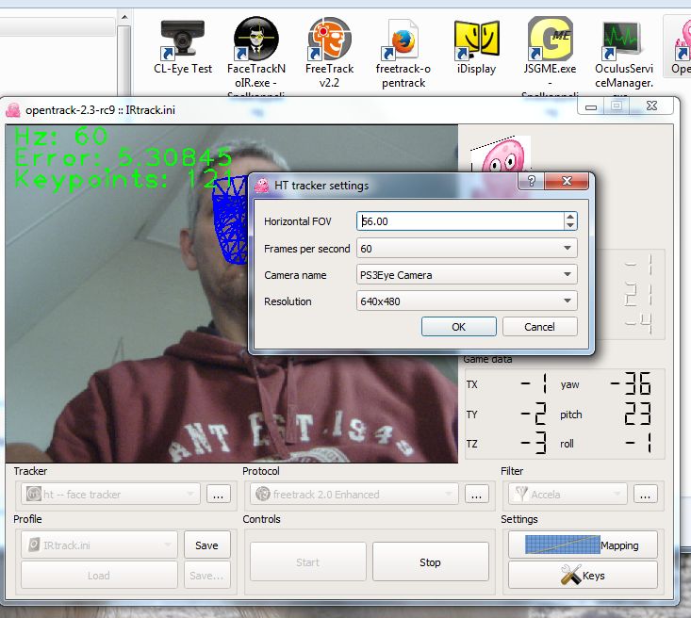Open the Camera name dropdown
This screenshot has width=691, height=618.
click(x=467, y=275)
